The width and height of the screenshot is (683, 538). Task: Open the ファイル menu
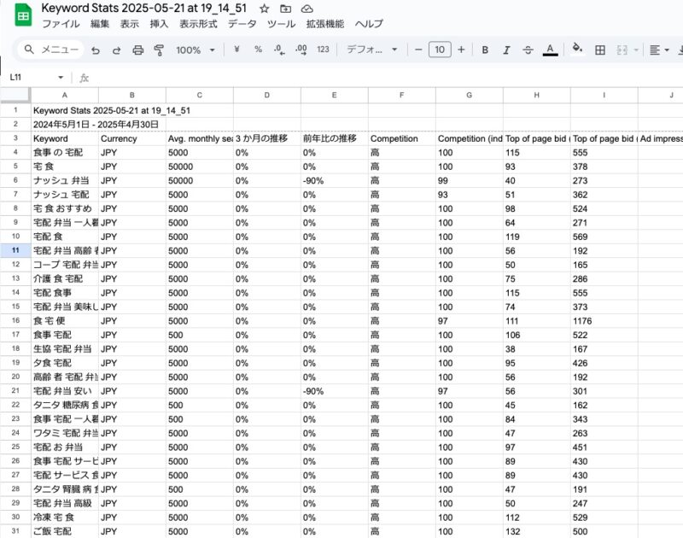[x=61, y=24]
